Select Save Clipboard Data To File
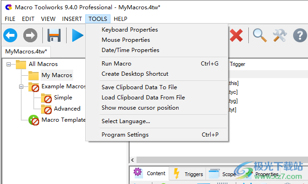Screen dimensions: 308x184 157,87
